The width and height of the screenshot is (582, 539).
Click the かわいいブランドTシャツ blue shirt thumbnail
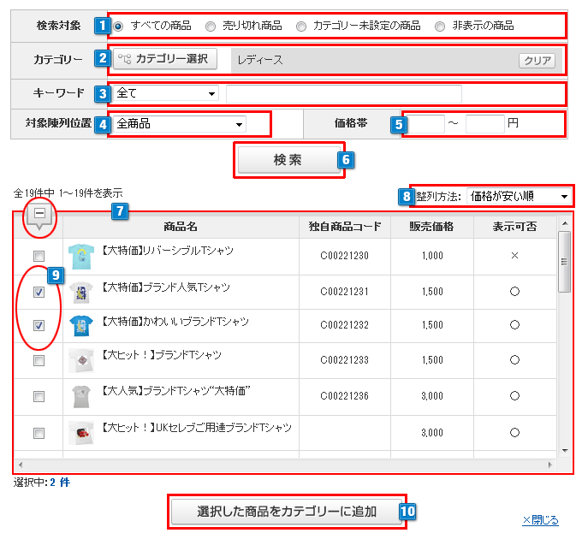pos(80,326)
